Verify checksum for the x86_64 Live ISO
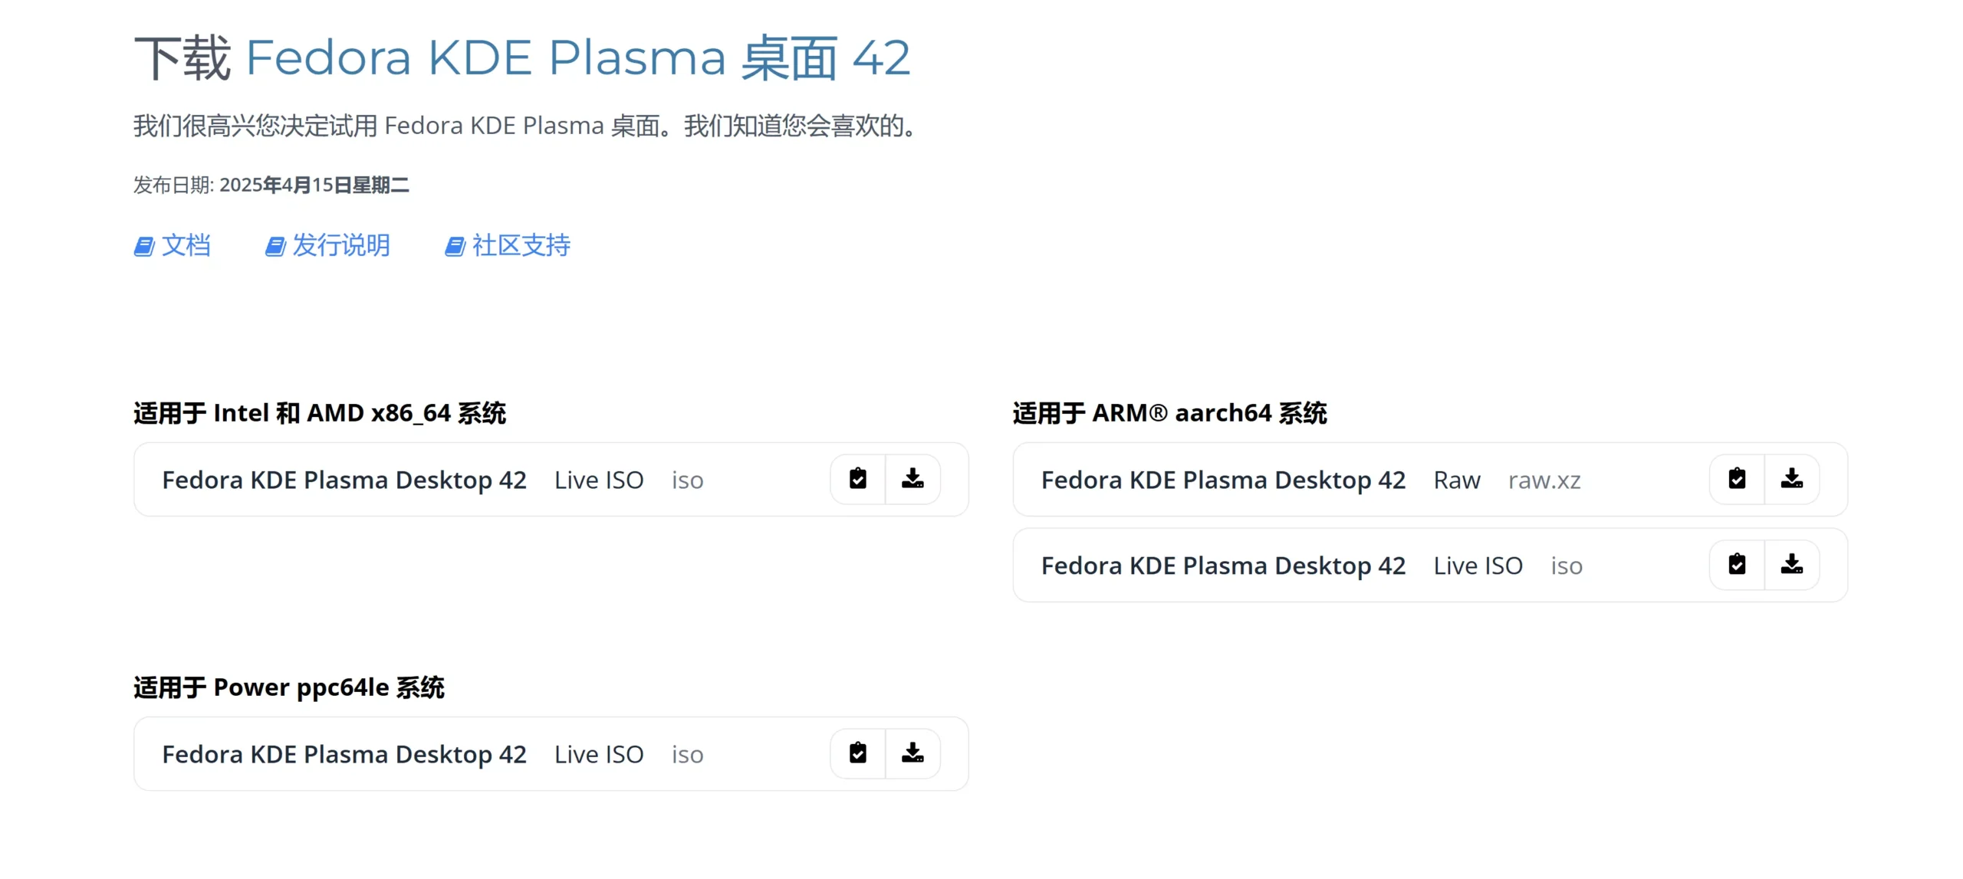This screenshot has height=879, width=1963. pos(857,479)
